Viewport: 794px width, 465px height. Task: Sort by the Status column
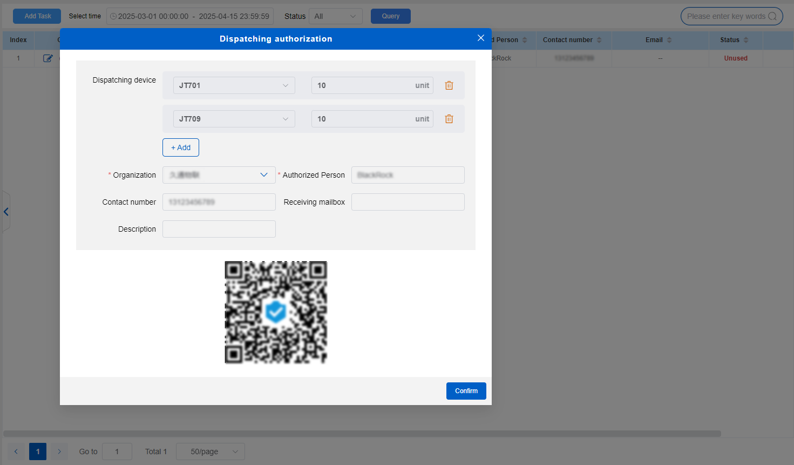coord(746,40)
